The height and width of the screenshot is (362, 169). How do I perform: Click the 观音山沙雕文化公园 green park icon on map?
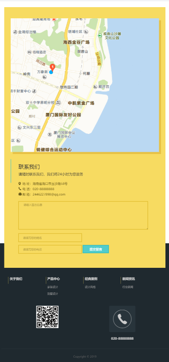pos(100,36)
